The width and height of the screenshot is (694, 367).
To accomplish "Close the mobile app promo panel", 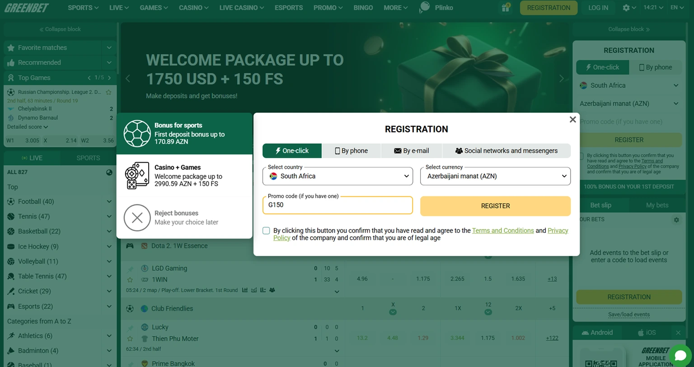I will (678, 333).
